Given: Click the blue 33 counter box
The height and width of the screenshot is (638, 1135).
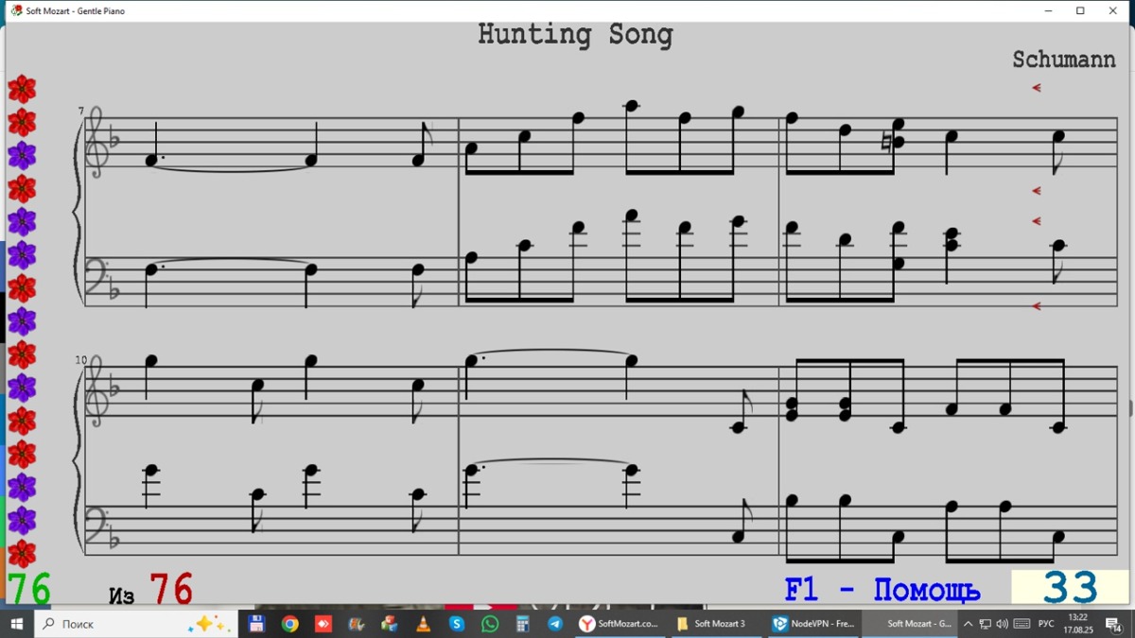Looking at the screenshot, I should click(x=1070, y=588).
